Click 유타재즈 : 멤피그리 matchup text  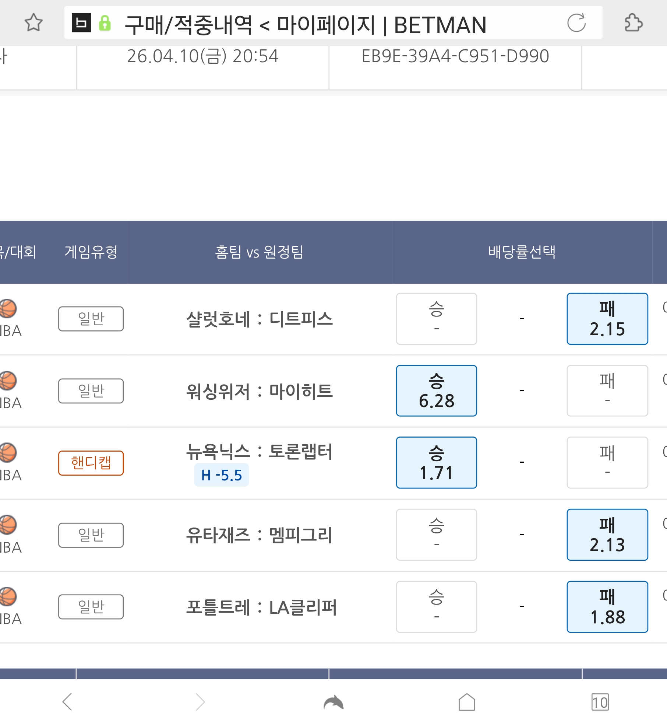point(260,535)
